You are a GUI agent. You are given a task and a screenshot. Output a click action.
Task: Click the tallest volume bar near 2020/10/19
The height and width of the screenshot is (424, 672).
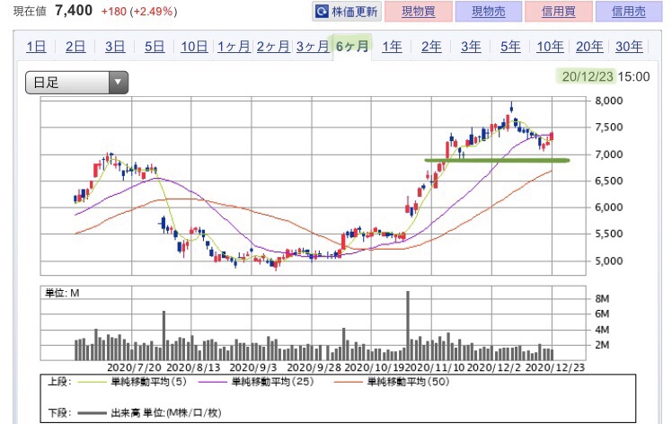(x=408, y=325)
